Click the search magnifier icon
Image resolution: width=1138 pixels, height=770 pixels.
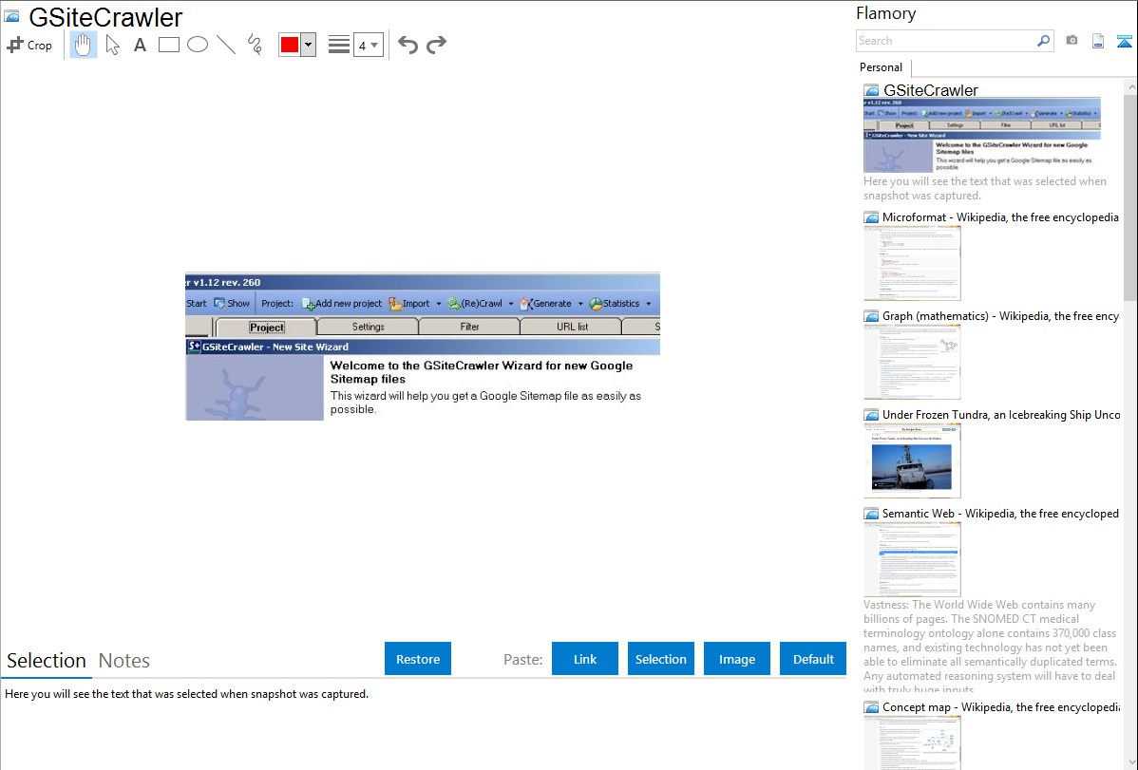[1043, 41]
